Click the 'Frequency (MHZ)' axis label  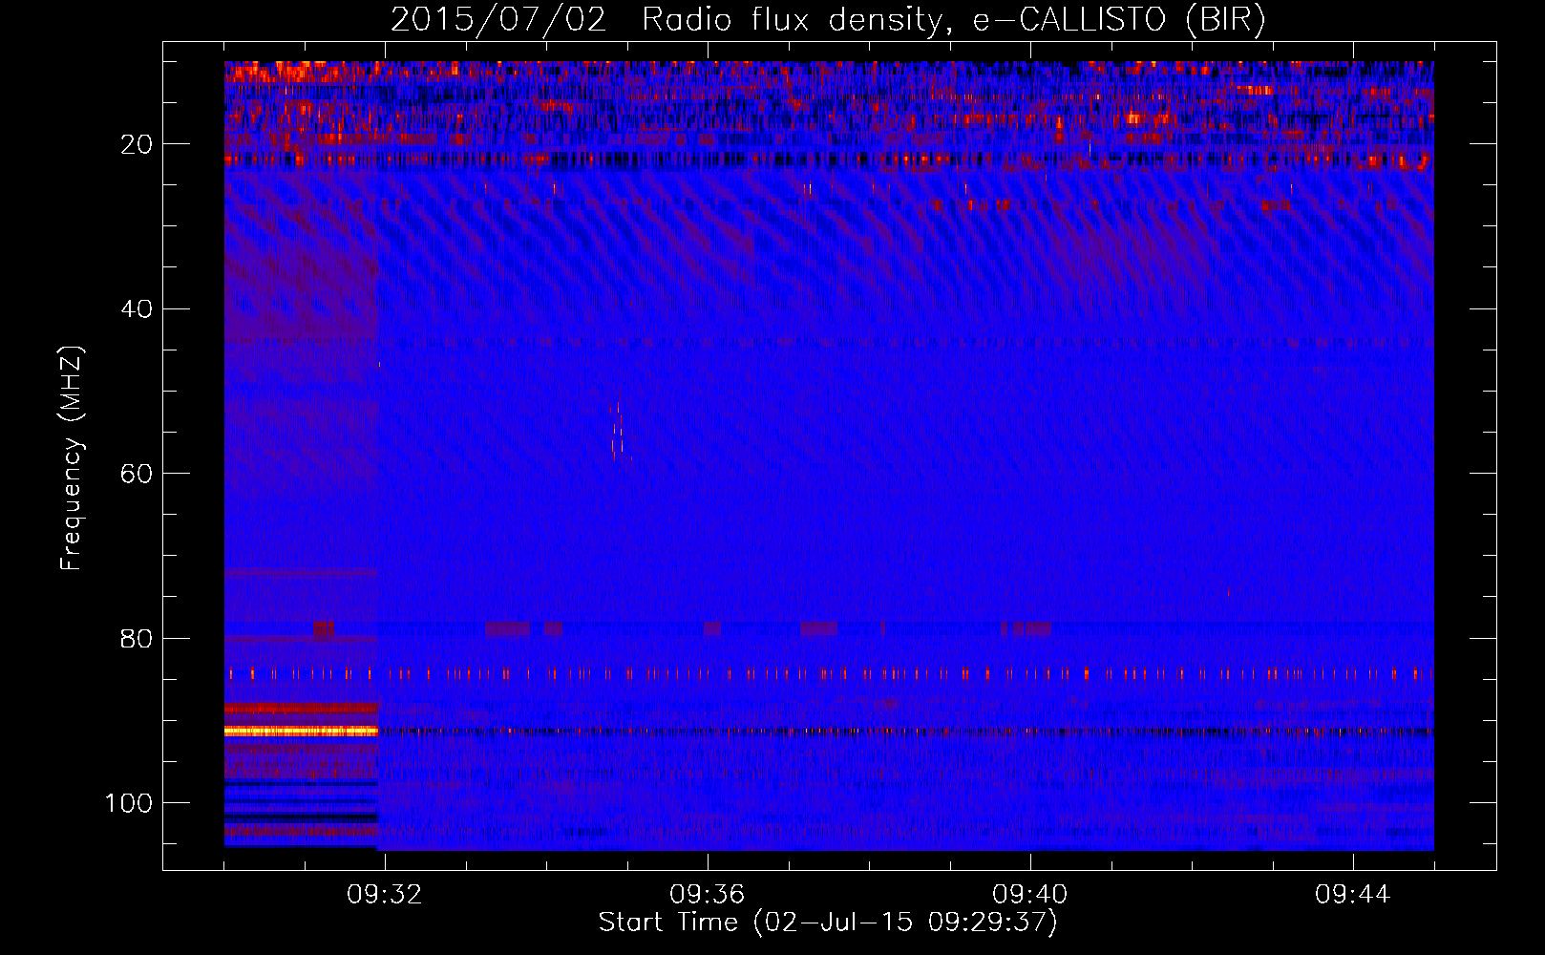click(x=72, y=458)
